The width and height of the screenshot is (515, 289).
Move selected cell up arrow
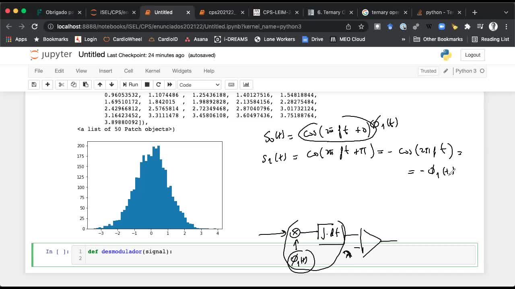[x=100, y=85]
